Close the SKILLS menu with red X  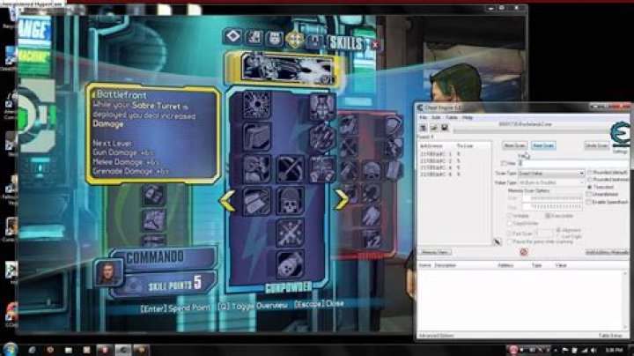376,44
